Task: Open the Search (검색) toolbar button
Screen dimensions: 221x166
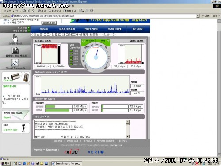Action: [x=42, y=11]
